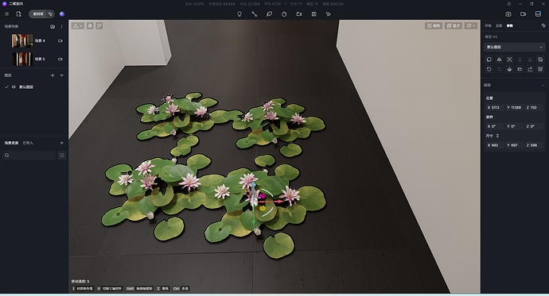549x296 pixels.
Task: Click the last icon in first action row
Action: point(540,60)
